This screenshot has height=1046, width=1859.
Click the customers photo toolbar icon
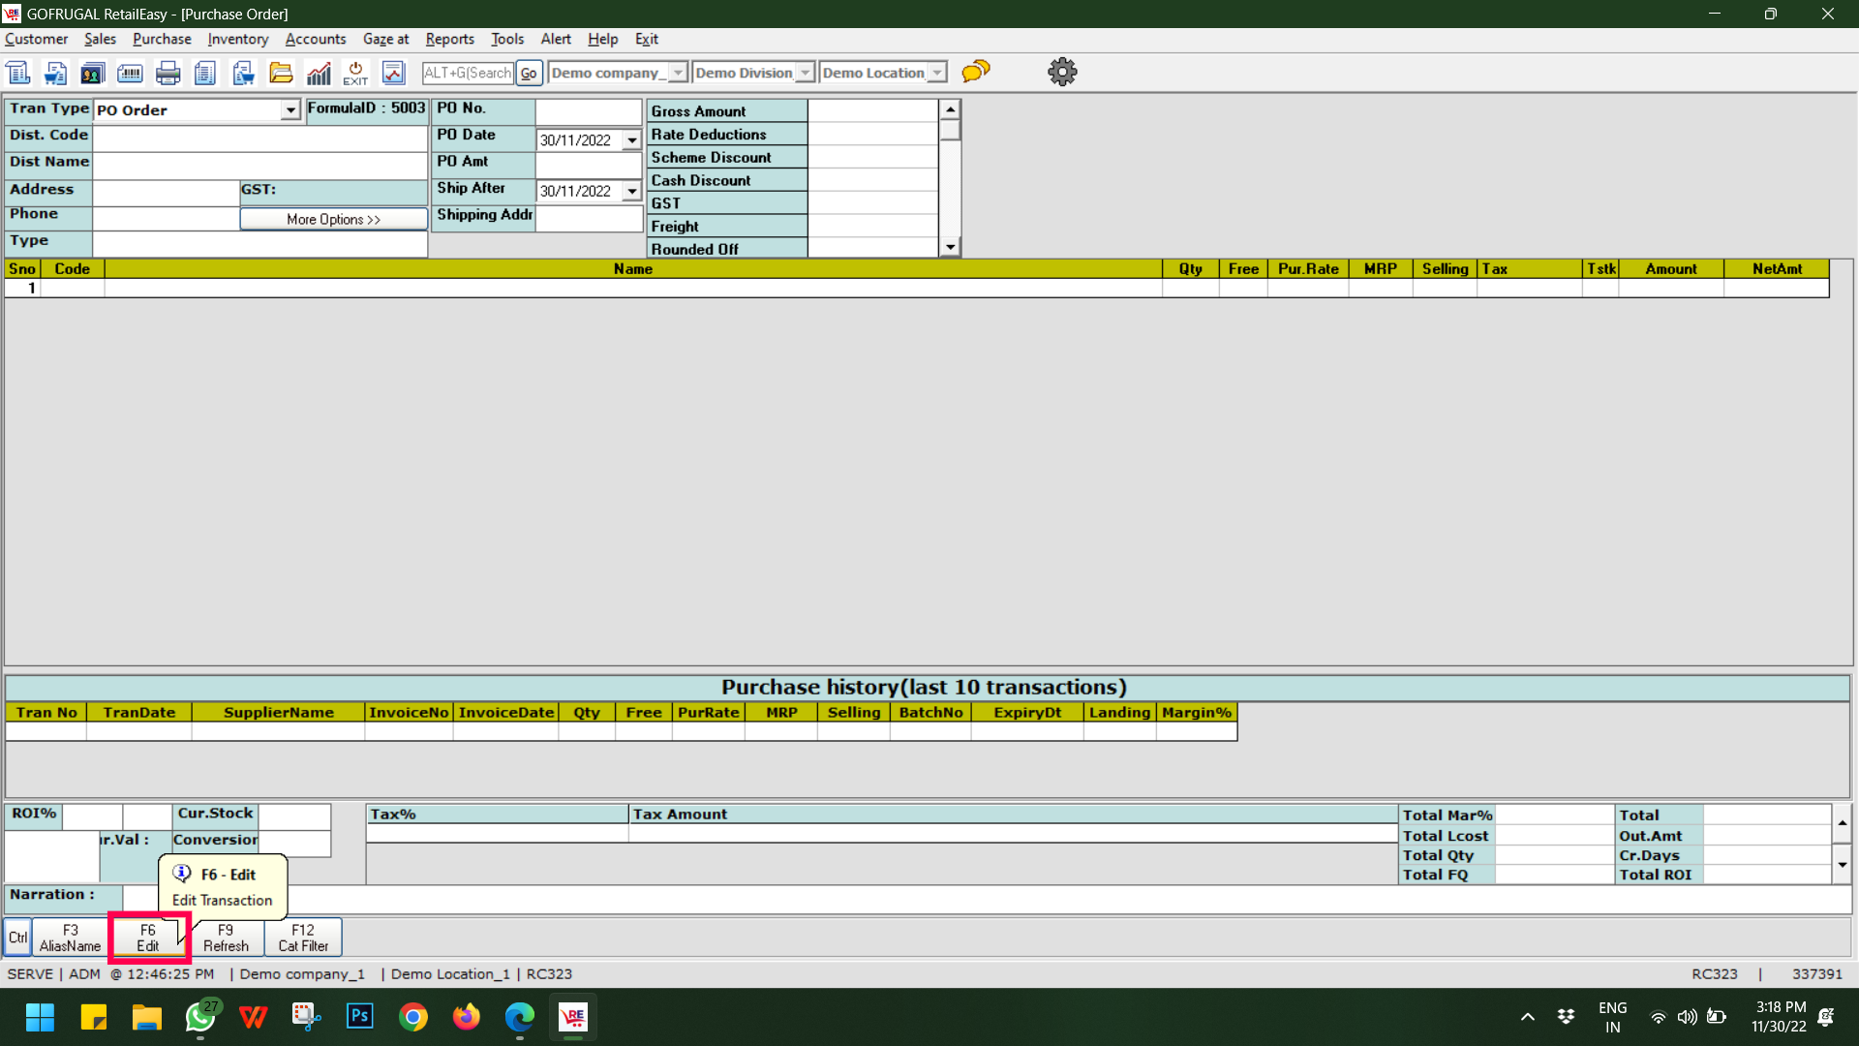[93, 73]
